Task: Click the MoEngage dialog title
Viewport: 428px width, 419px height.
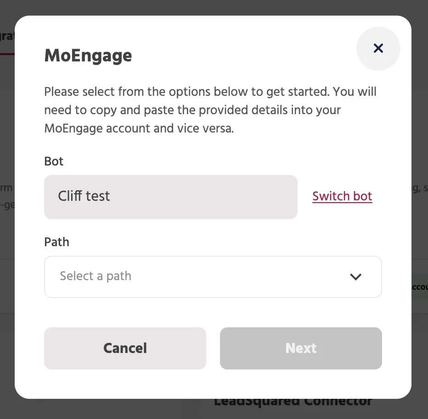Action: [88, 56]
